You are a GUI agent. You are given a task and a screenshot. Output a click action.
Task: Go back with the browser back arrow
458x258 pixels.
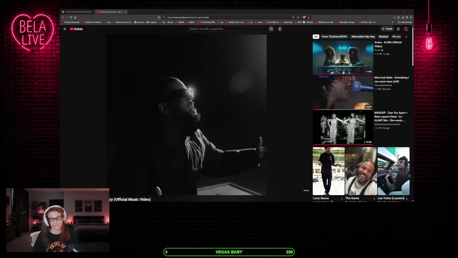(63, 17)
